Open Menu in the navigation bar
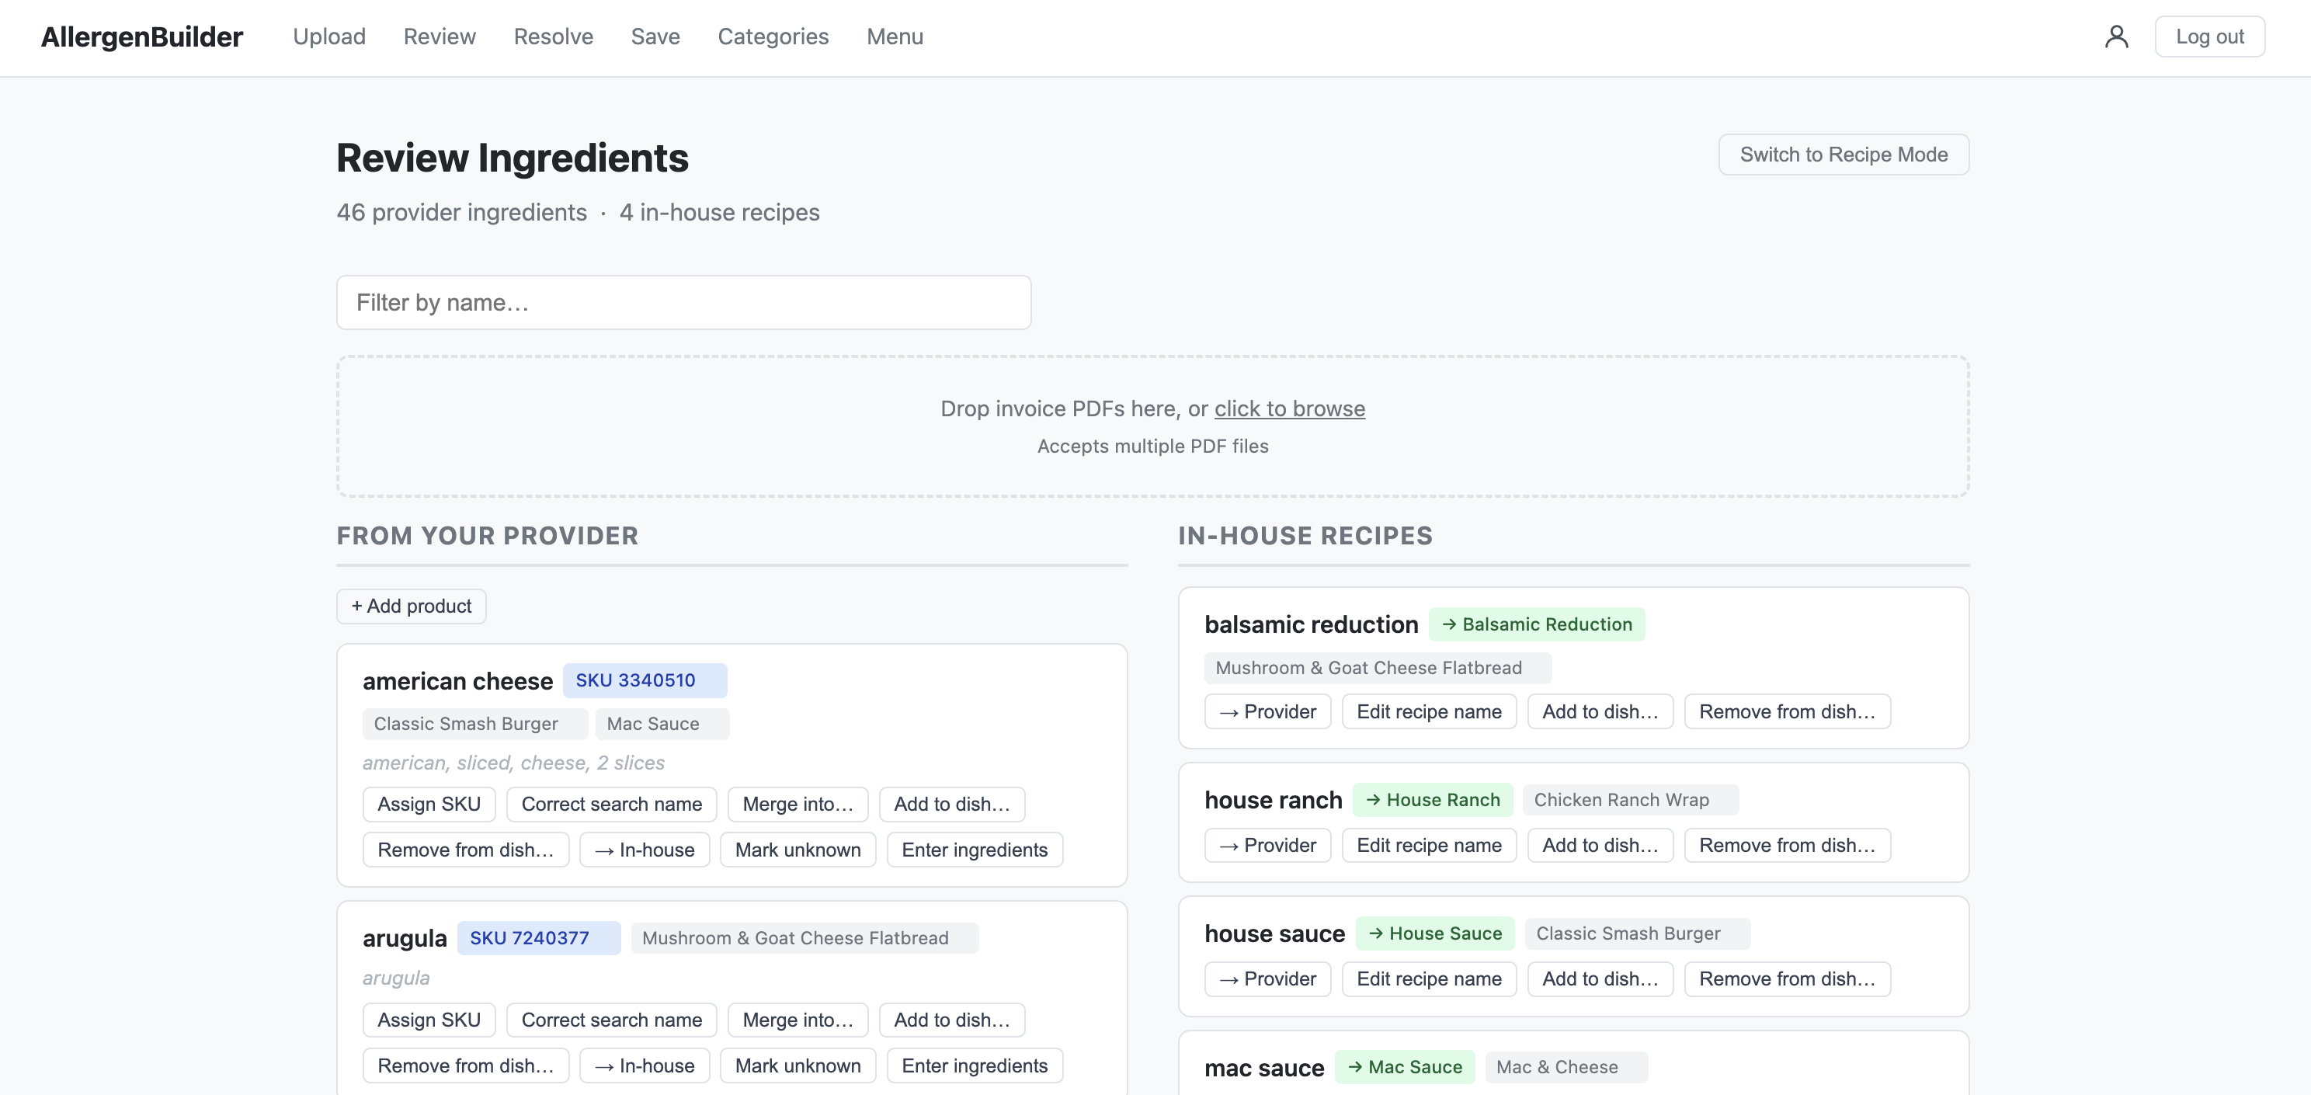2311x1095 pixels. pyautogui.click(x=895, y=36)
